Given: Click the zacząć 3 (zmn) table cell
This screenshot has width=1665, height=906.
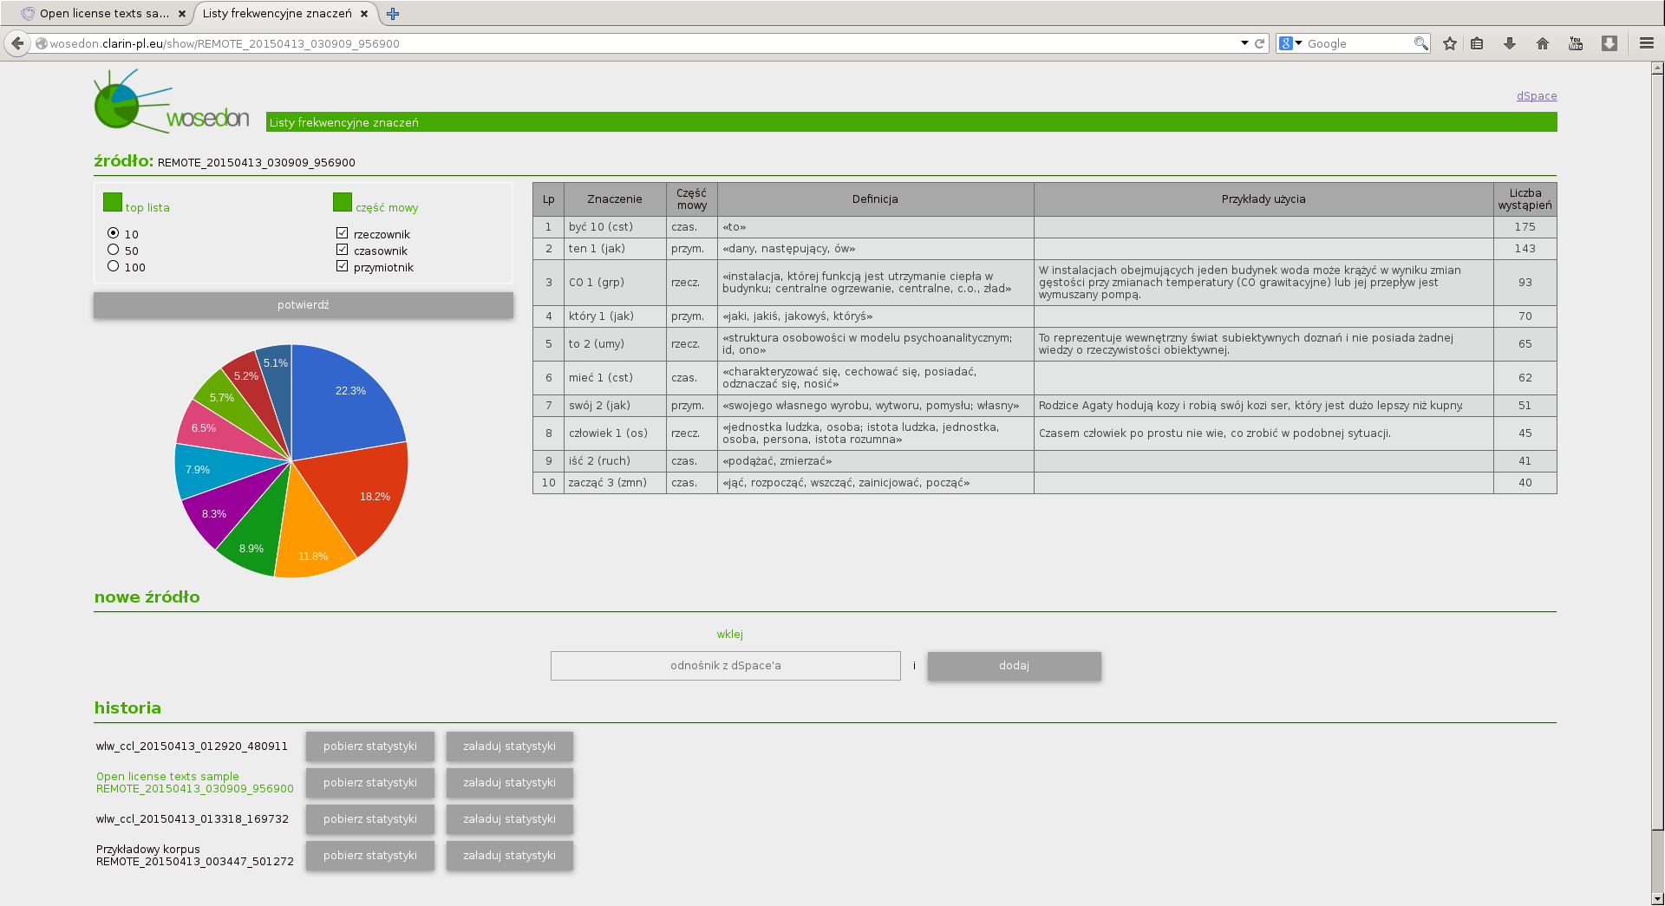Looking at the screenshot, I should (x=615, y=483).
